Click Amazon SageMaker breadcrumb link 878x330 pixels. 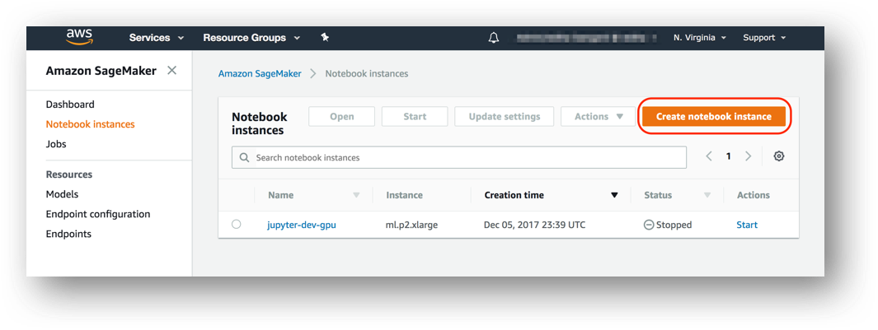pyautogui.click(x=260, y=73)
